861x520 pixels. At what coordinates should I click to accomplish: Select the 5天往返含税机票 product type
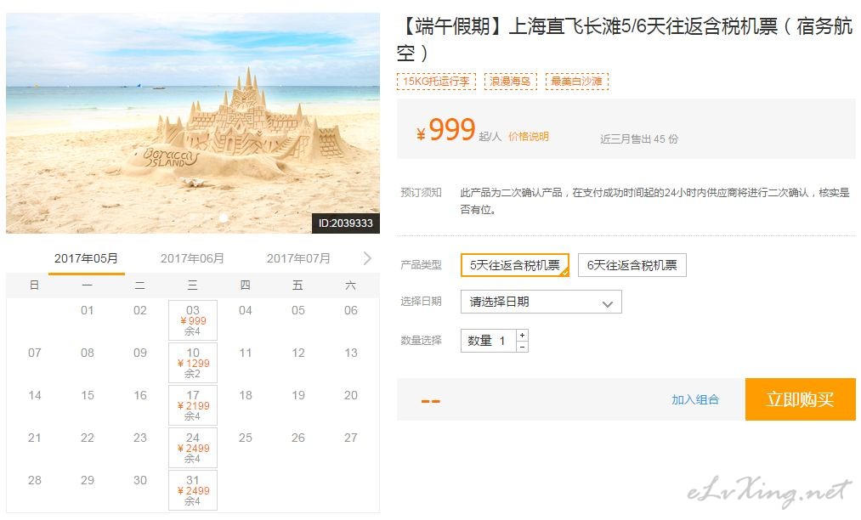514,265
